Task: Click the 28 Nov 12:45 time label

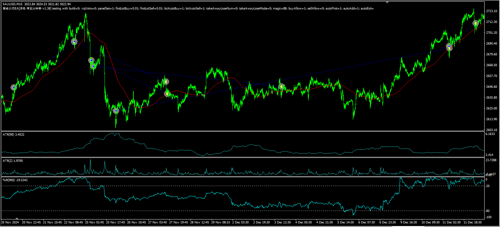Action: click(200, 222)
